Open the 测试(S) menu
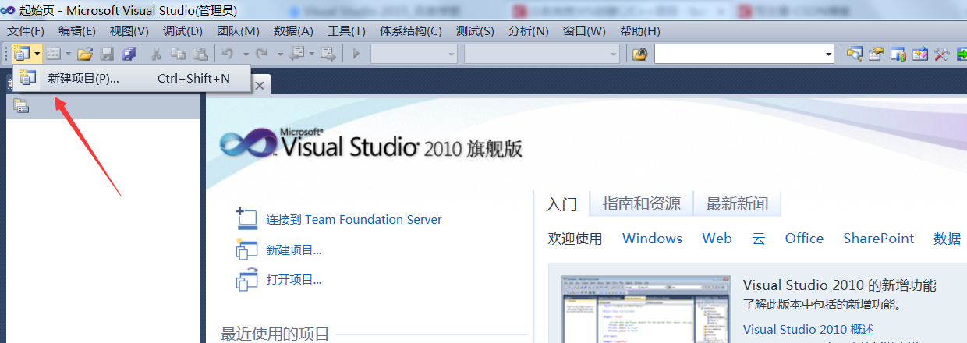967x343 pixels. click(475, 31)
